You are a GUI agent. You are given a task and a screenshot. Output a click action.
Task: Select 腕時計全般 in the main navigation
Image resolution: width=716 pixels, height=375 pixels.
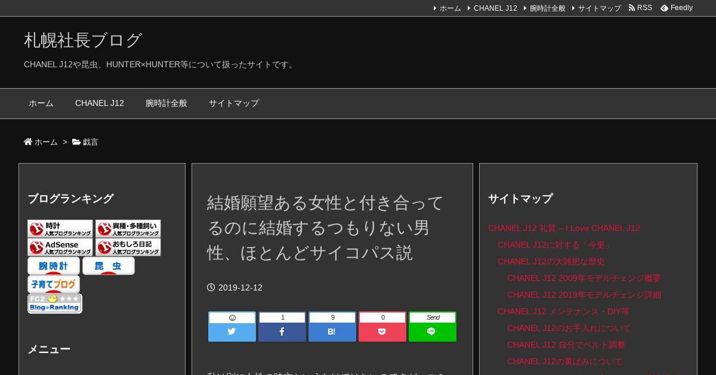click(x=166, y=104)
